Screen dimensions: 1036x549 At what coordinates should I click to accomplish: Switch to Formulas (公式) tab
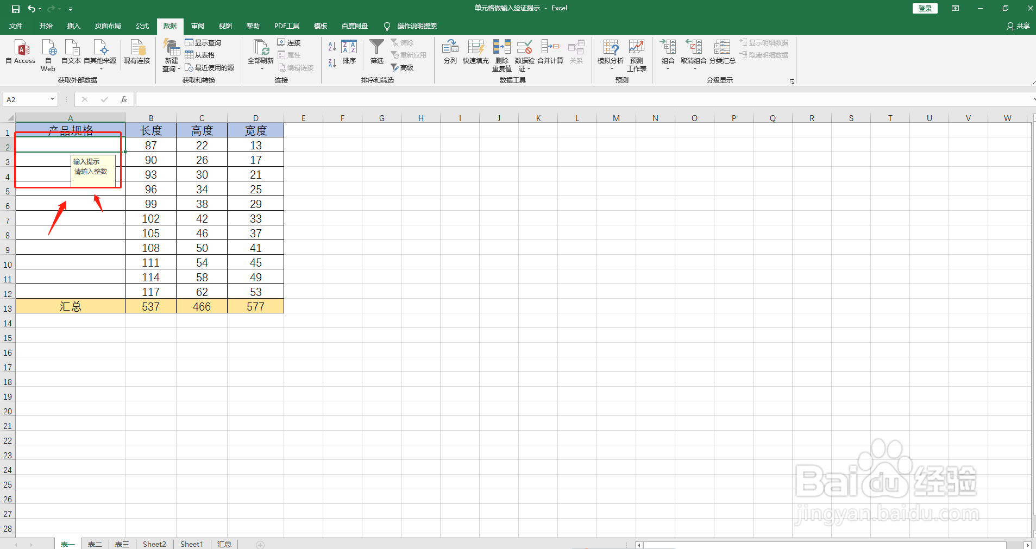click(x=142, y=26)
